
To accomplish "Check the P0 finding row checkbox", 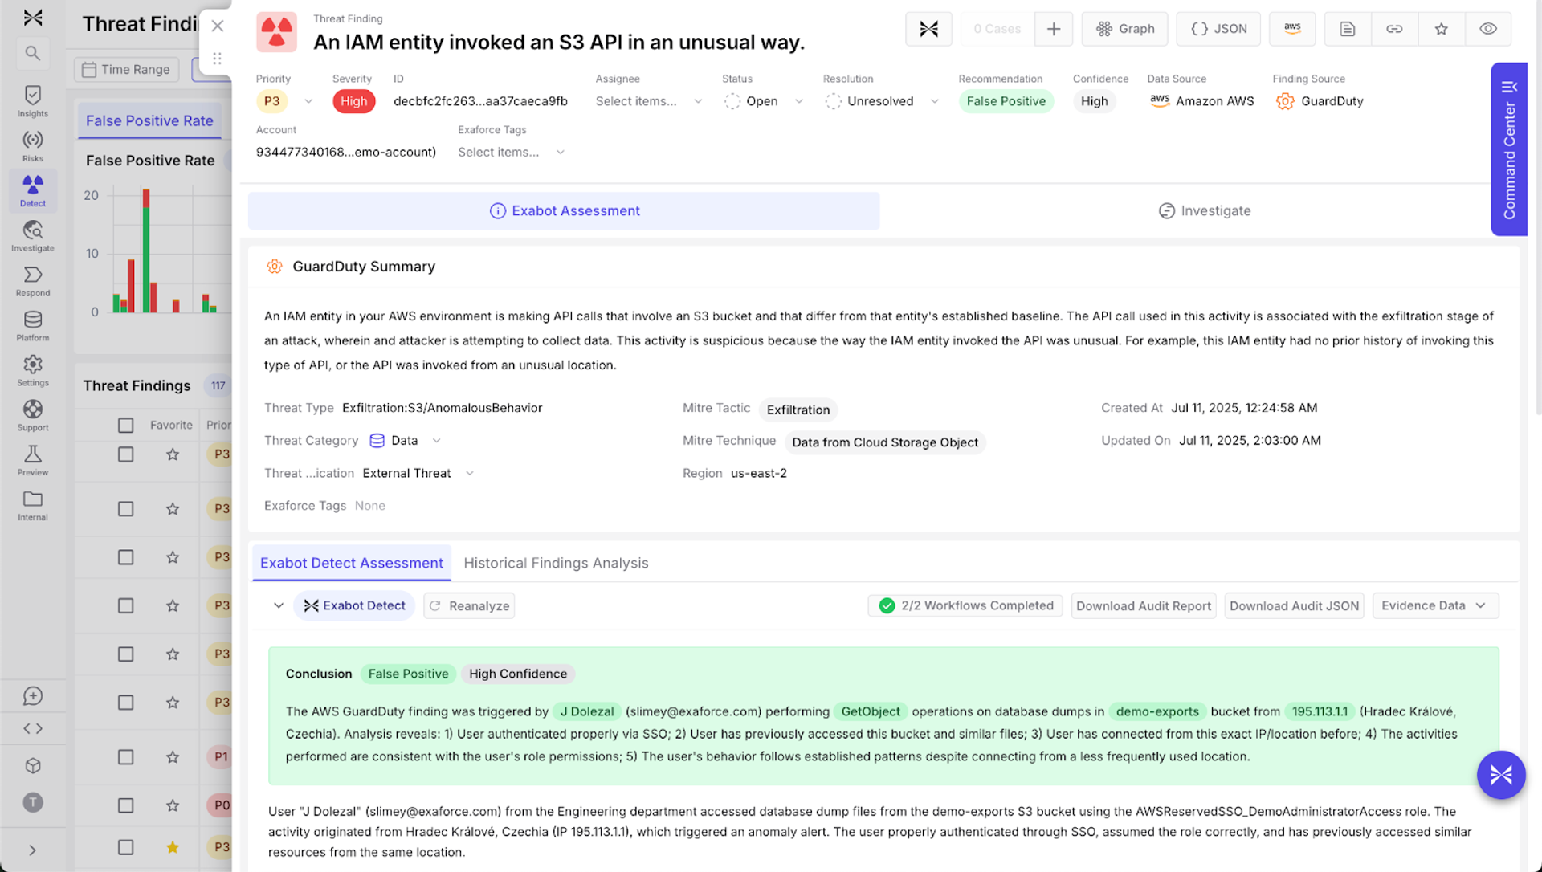I will 126,805.
